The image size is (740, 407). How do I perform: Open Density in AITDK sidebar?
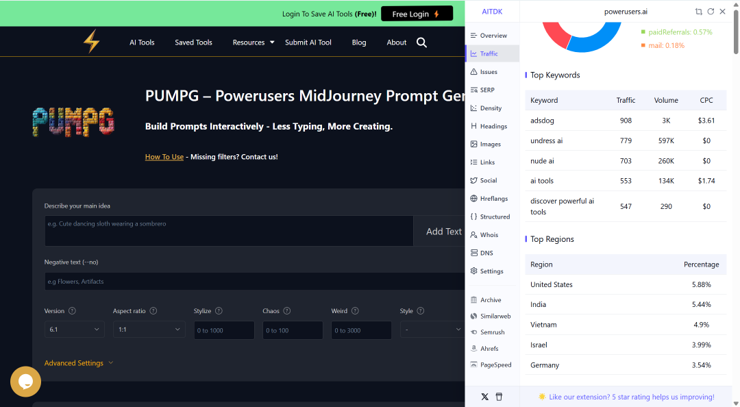pyautogui.click(x=492, y=108)
